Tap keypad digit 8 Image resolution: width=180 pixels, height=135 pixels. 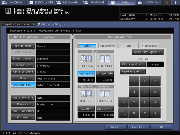pos(144,102)
